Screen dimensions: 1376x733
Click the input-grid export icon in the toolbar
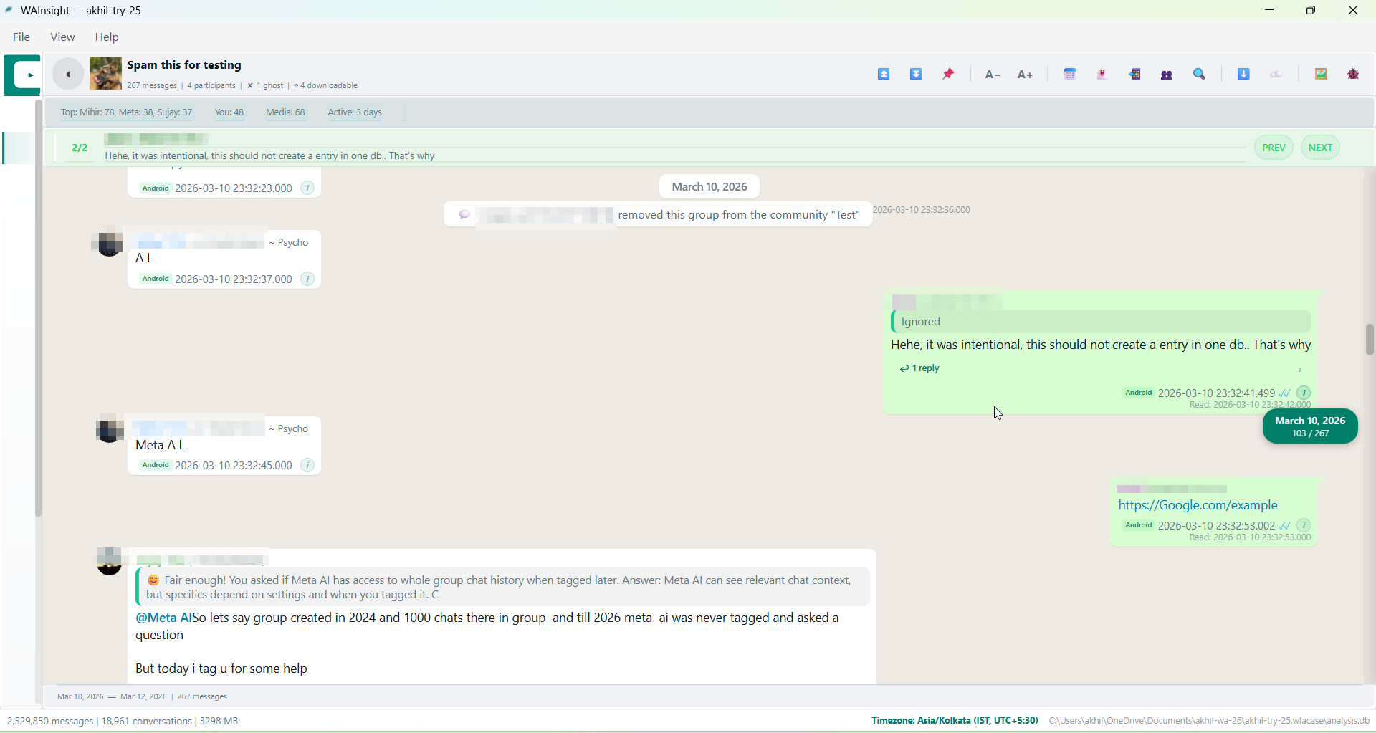coord(1135,74)
